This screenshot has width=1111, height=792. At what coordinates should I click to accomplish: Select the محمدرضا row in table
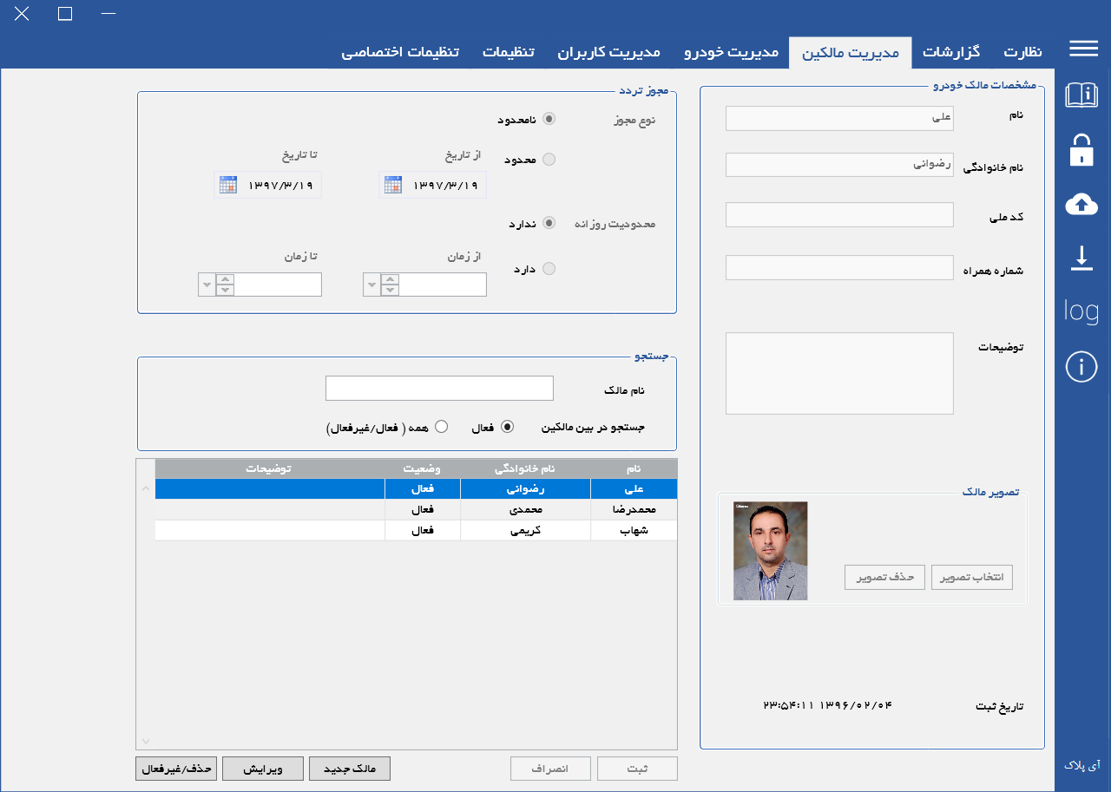pyautogui.click(x=416, y=510)
